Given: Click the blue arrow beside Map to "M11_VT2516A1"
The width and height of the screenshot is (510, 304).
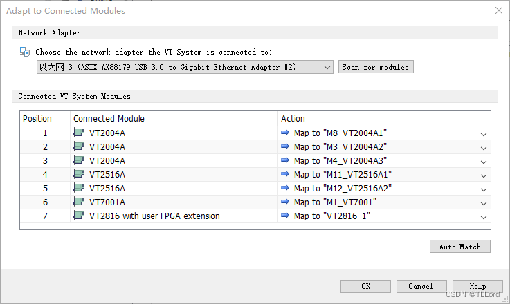Looking at the screenshot, I should (285, 174).
